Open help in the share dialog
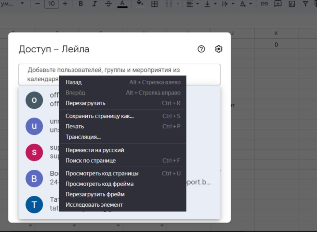 [x=201, y=49]
